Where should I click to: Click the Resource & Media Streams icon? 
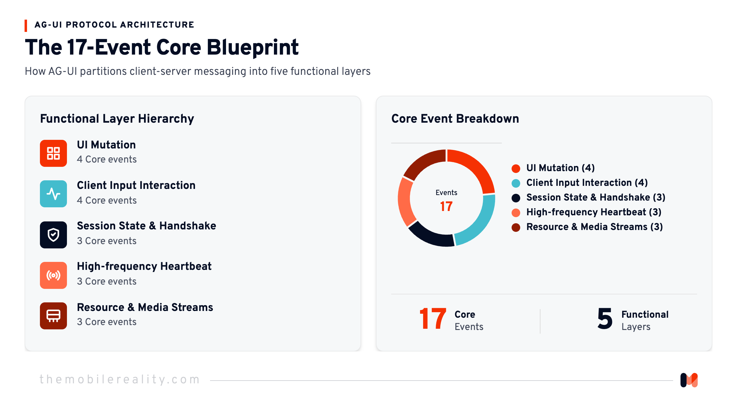coord(53,316)
